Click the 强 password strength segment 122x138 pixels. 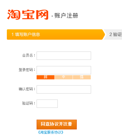tap(82, 77)
